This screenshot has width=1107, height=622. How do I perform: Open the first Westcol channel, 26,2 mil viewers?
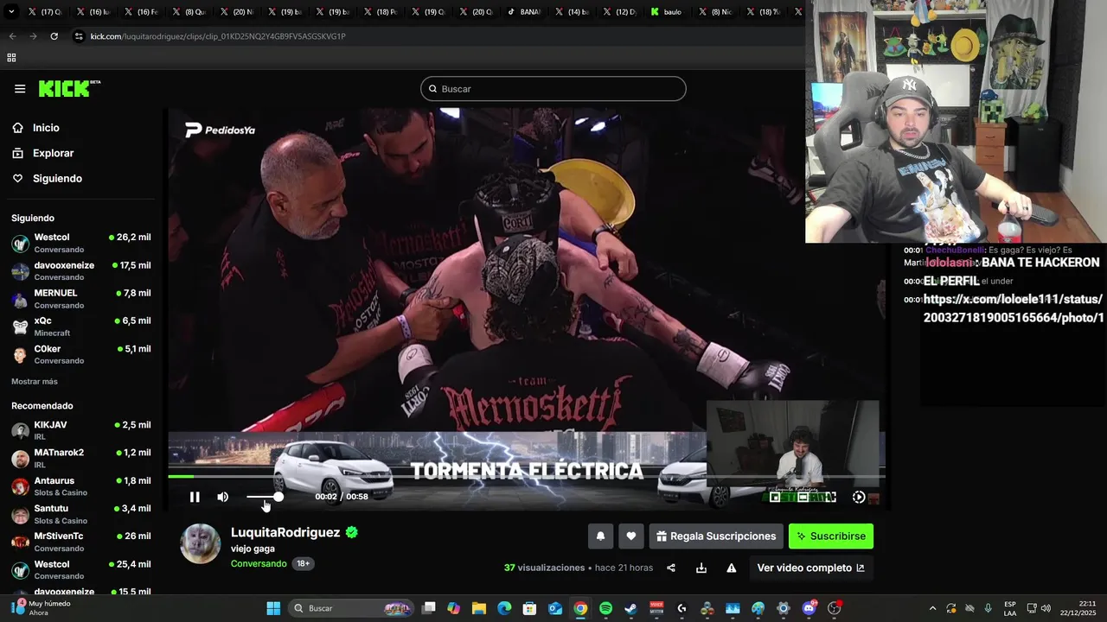point(81,243)
